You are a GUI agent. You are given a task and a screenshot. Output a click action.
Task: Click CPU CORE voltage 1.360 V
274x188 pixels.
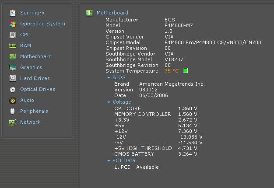187,108
